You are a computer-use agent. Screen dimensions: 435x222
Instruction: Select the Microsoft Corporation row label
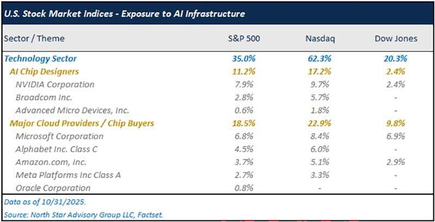[59, 136]
